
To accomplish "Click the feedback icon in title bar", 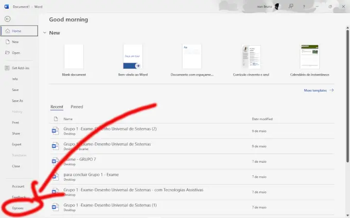I will coord(291,6).
